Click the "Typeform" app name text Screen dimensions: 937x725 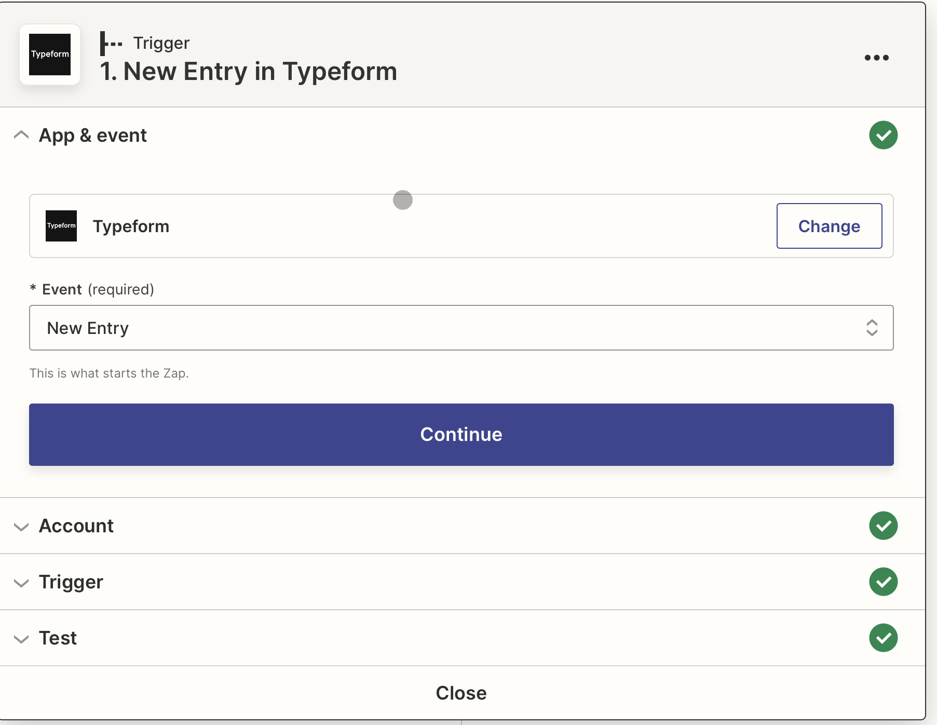[131, 226]
